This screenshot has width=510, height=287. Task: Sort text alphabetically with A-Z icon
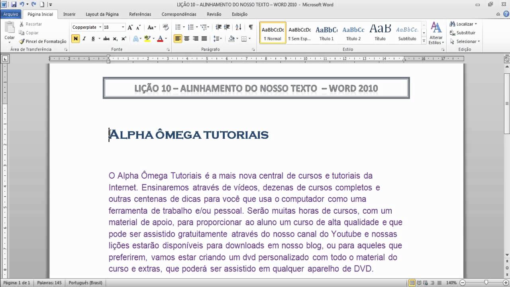238,28
